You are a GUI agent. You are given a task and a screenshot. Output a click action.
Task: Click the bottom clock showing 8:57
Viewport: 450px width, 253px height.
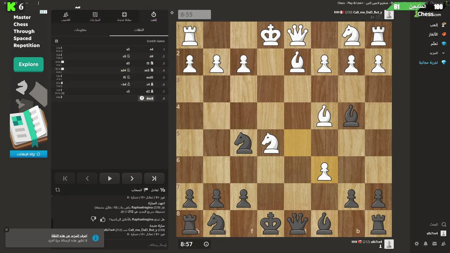195,244
